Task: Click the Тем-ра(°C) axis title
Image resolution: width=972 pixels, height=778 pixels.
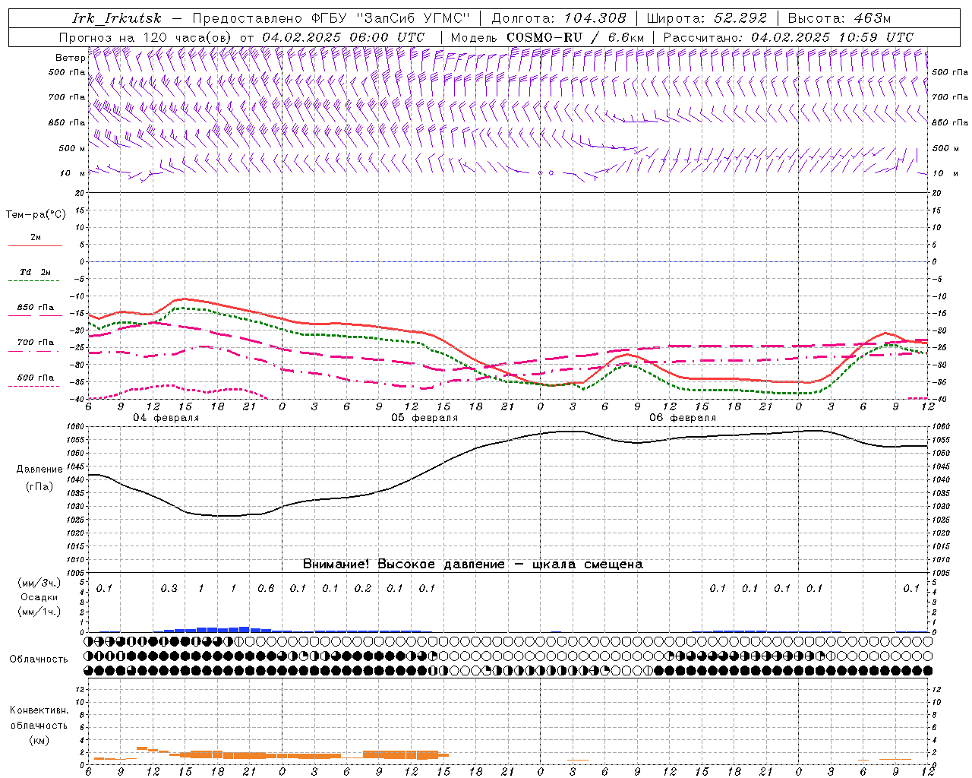Action: point(36,215)
